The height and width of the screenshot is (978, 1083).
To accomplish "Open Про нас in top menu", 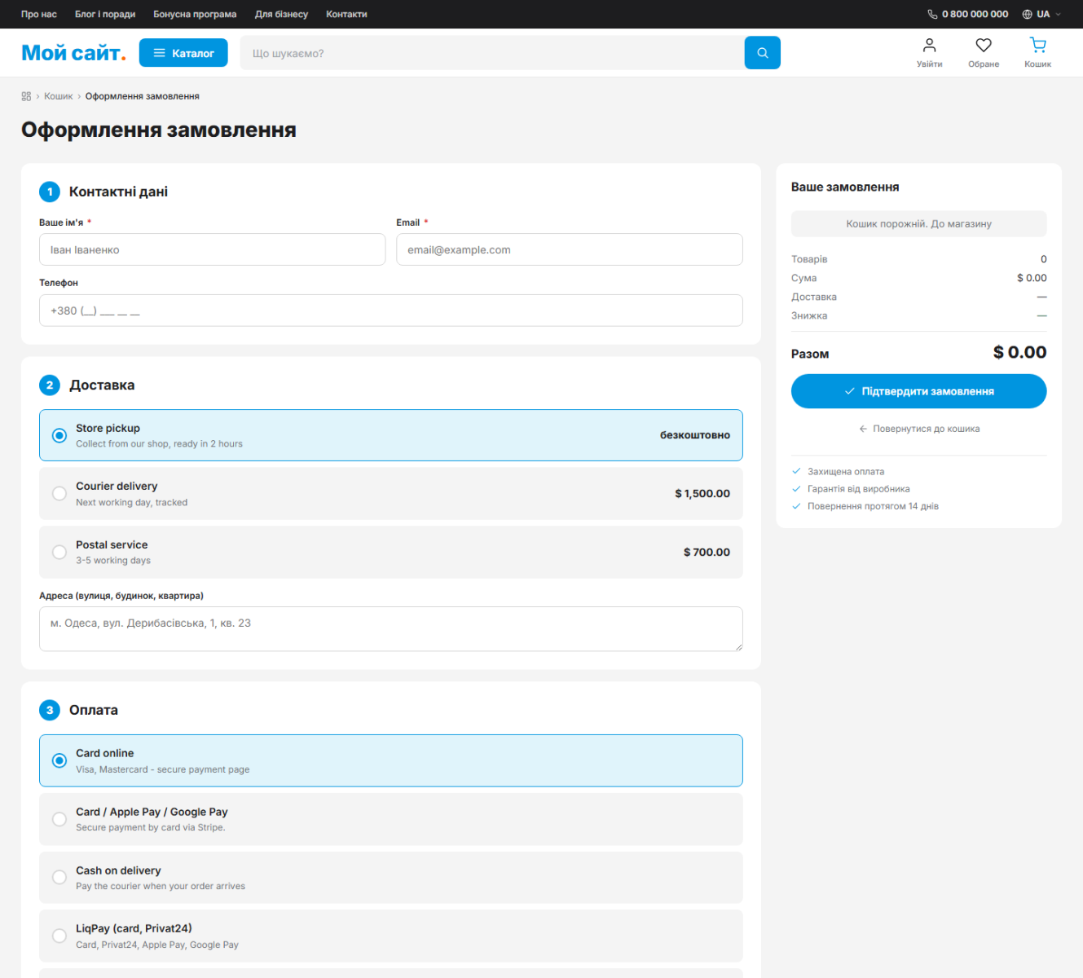I will pyautogui.click(x=39, y=14).
